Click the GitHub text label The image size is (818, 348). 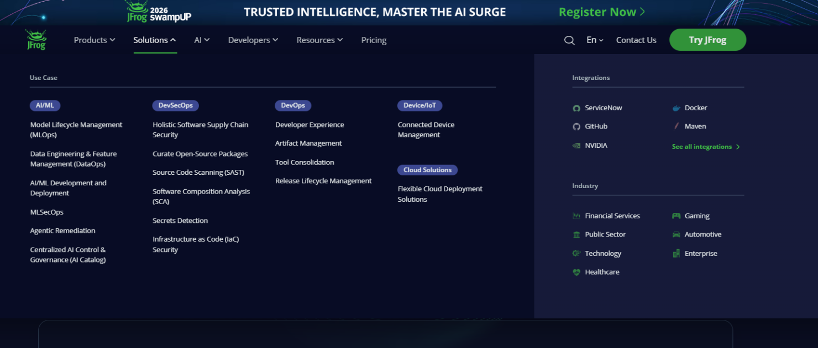[x=596, y=127]
